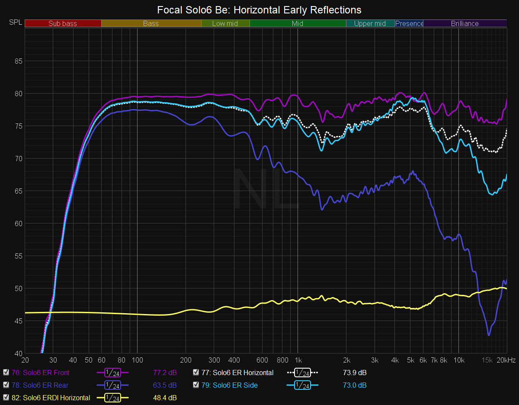
Task: Click the 77: Solo6 ER Horizontal label
Action: [x=237, y=373]
